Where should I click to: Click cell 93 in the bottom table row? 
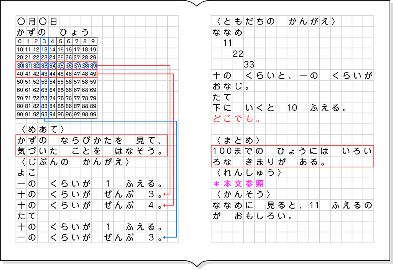click(44, 114)
